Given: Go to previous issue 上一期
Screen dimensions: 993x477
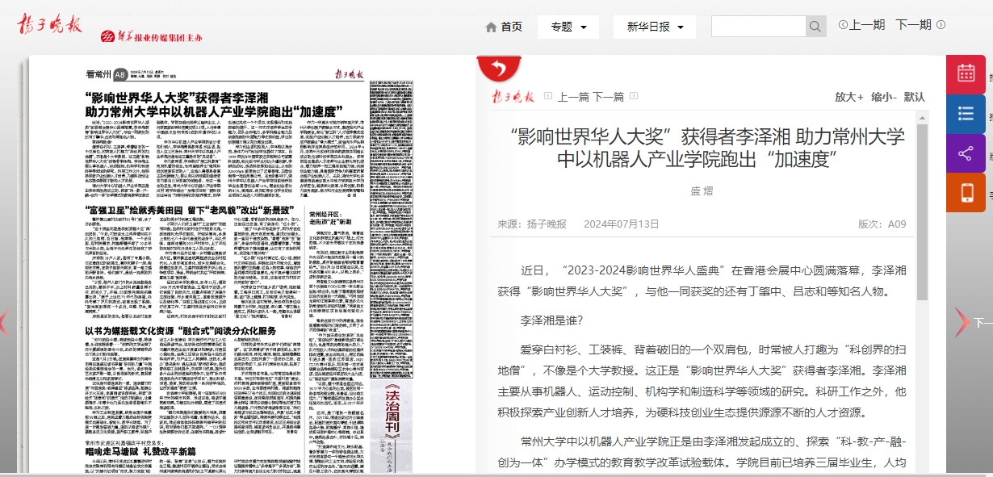Looking at the screenshot, I should pyautogui.click(x=868, y=25).
